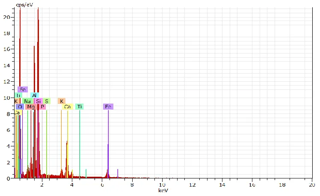Select the green S element label
Screen dimensions: 320x196
point(47,101)
